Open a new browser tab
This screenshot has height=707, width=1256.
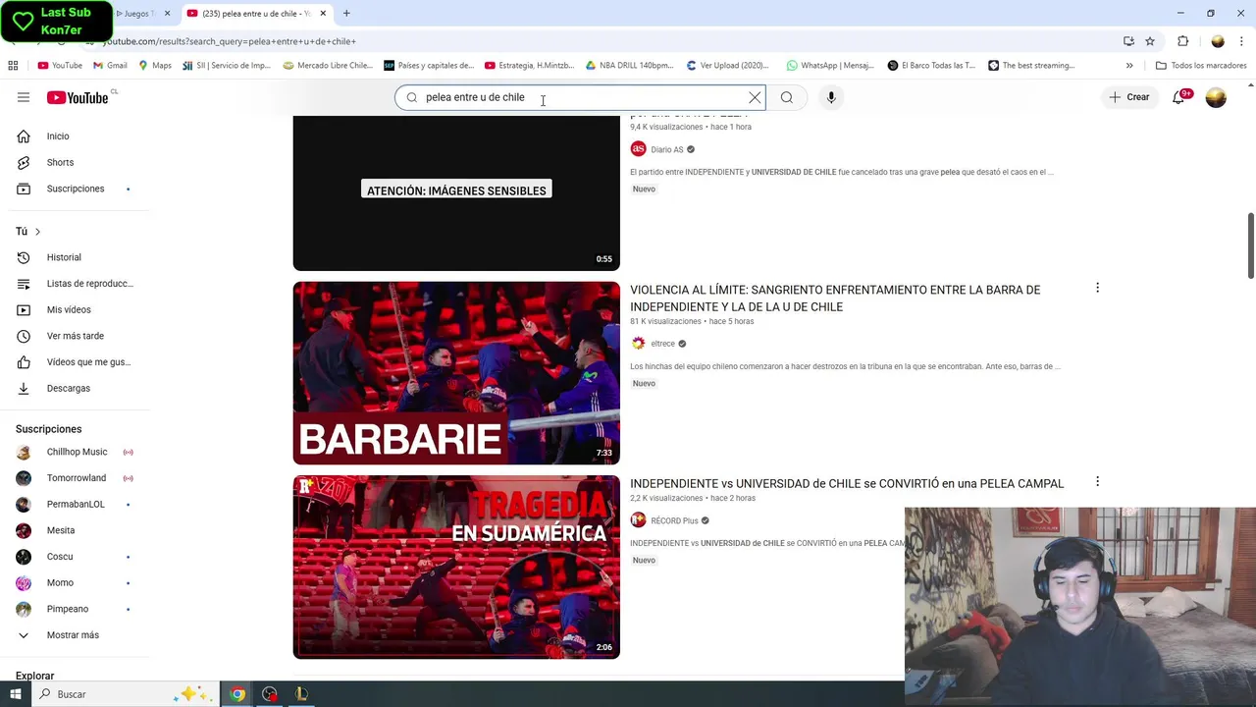346,14
